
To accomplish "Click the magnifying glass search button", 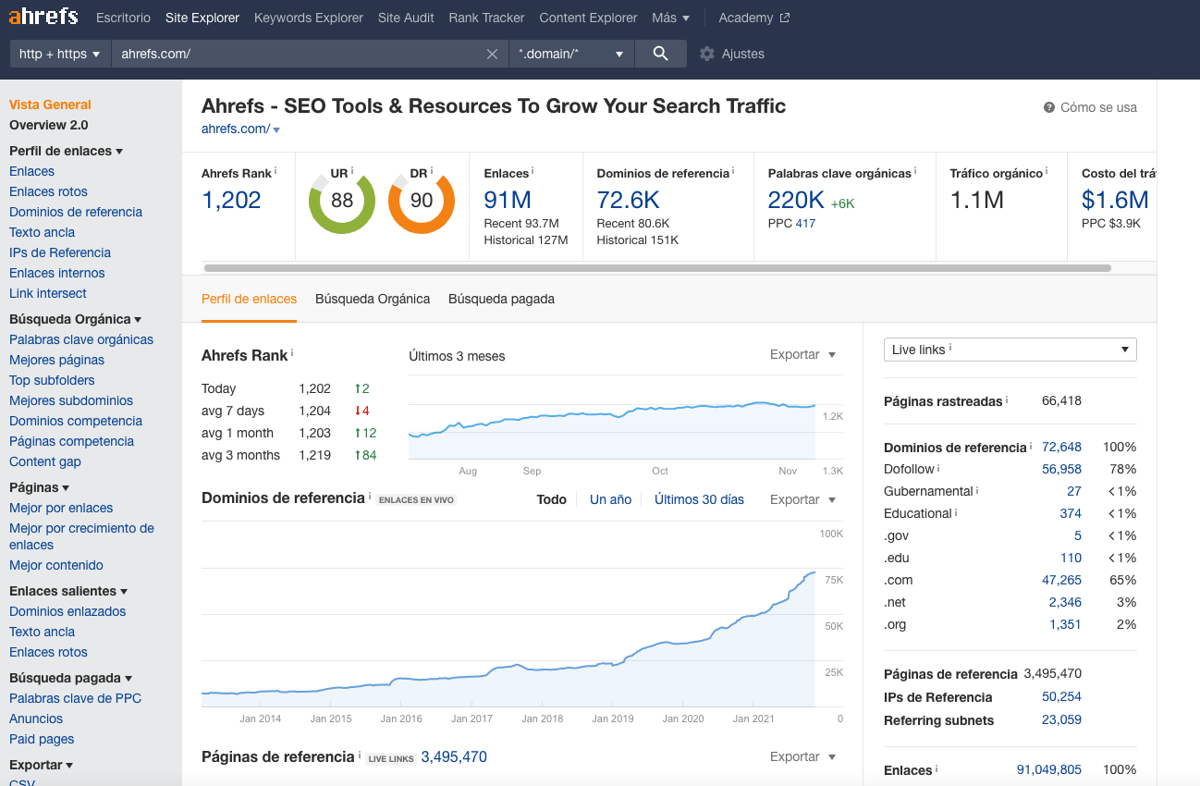I will pyautogui.click(x=660, y=54).
